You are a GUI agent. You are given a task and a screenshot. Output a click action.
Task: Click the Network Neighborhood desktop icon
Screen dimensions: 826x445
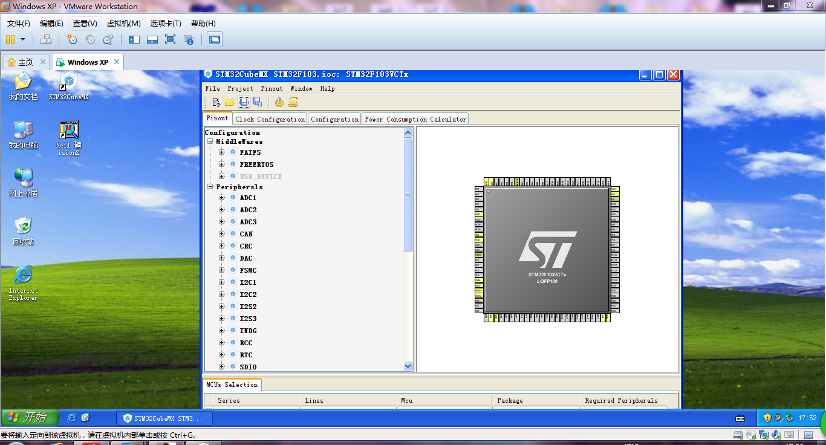(x=23, y=183)
